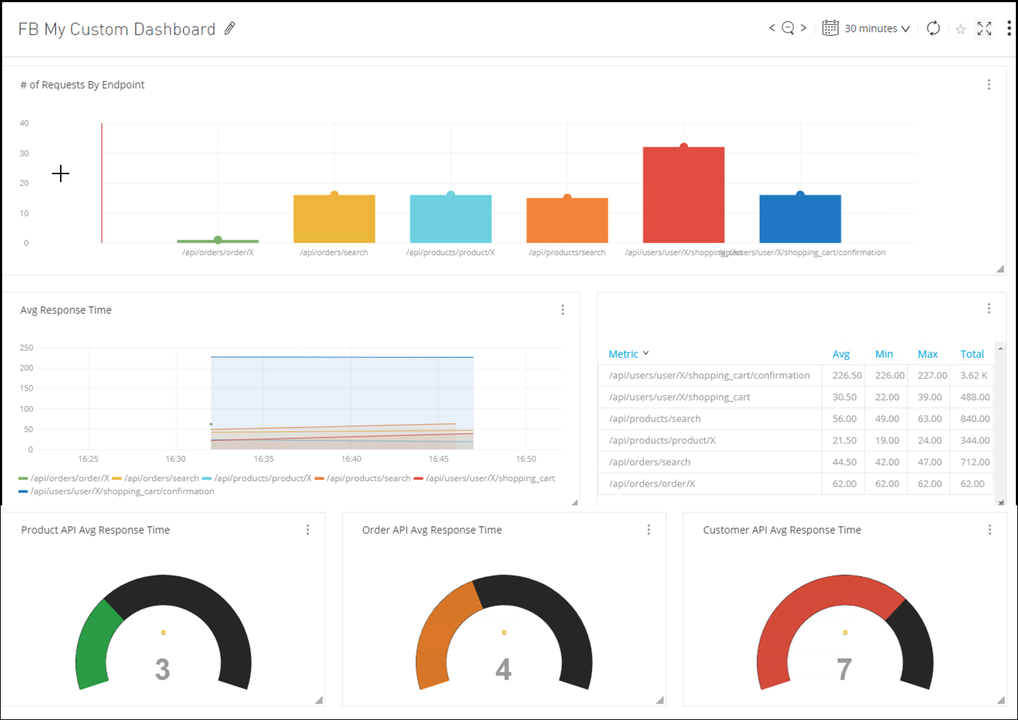The width and height of the screenshot is (1018, 720).
Task: Enter fullscreen mode using expand icon
Action: coord(984,28)
